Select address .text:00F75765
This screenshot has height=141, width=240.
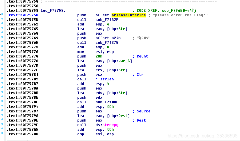[x=23, y=29]
